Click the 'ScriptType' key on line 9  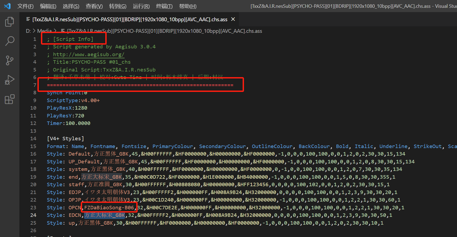[62, 100]
